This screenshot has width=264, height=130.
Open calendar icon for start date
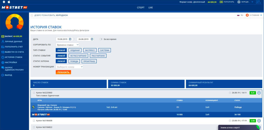point(71,39)
